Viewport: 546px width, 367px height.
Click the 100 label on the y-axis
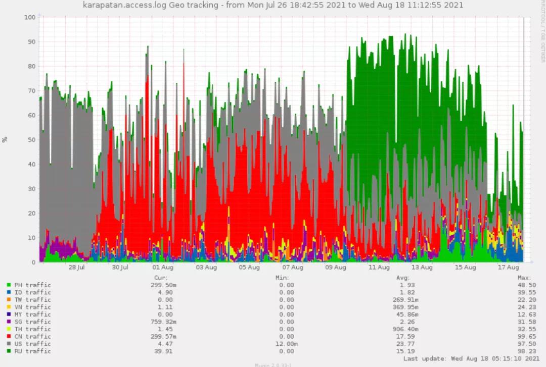(30, 17)
